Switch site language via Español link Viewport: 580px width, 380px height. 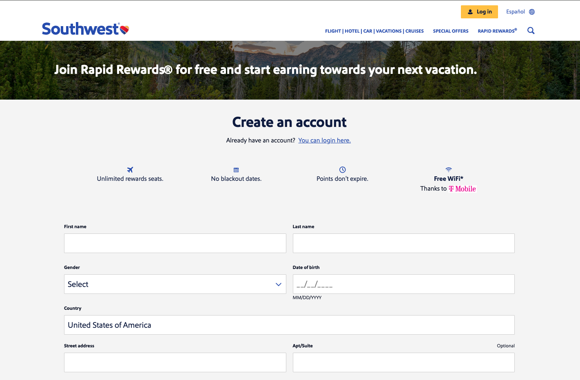coord(515,11)
